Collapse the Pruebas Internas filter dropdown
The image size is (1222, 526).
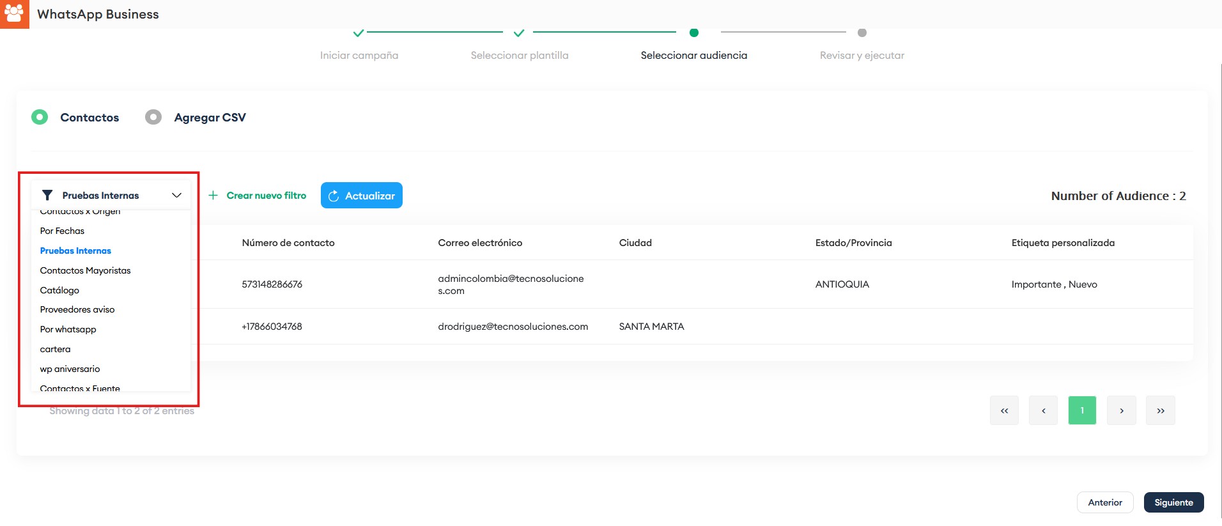[x=176, y=196]
